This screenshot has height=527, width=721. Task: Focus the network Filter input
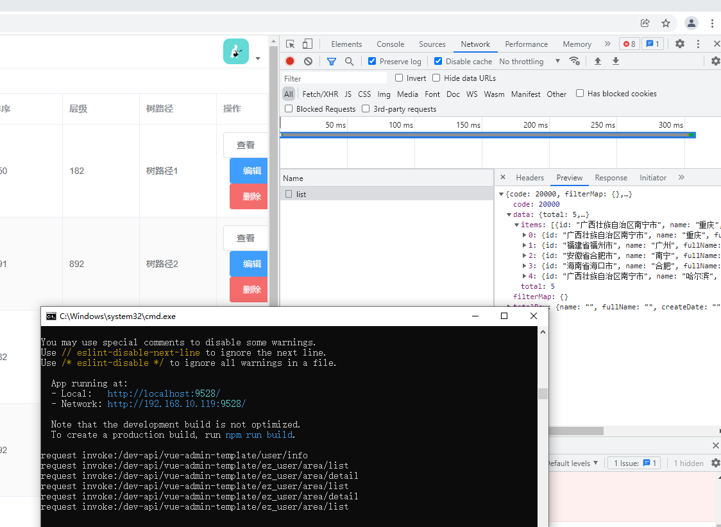pos(334,78)
